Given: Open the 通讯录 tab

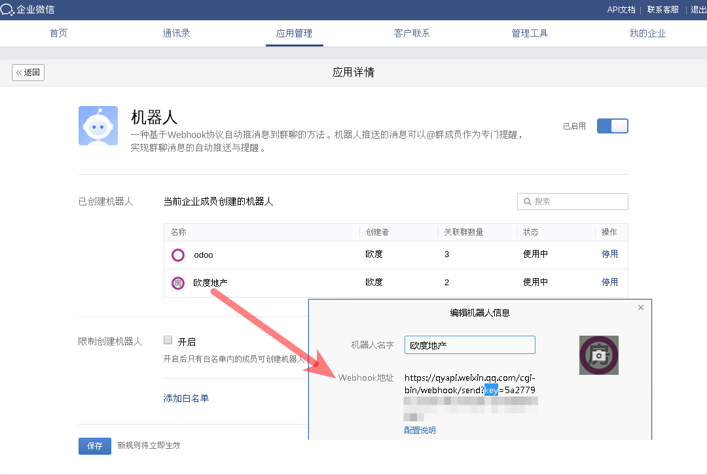Looking at the screenshot, I should [176, 33].
